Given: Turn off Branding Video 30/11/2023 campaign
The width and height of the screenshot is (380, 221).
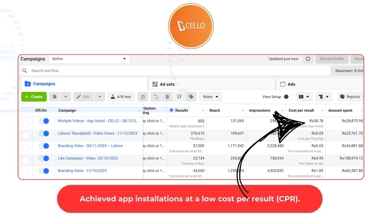Looking at the screenshot, I should [x=44, y=146].
